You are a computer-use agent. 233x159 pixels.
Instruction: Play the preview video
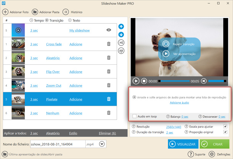[x=136, y=81]
